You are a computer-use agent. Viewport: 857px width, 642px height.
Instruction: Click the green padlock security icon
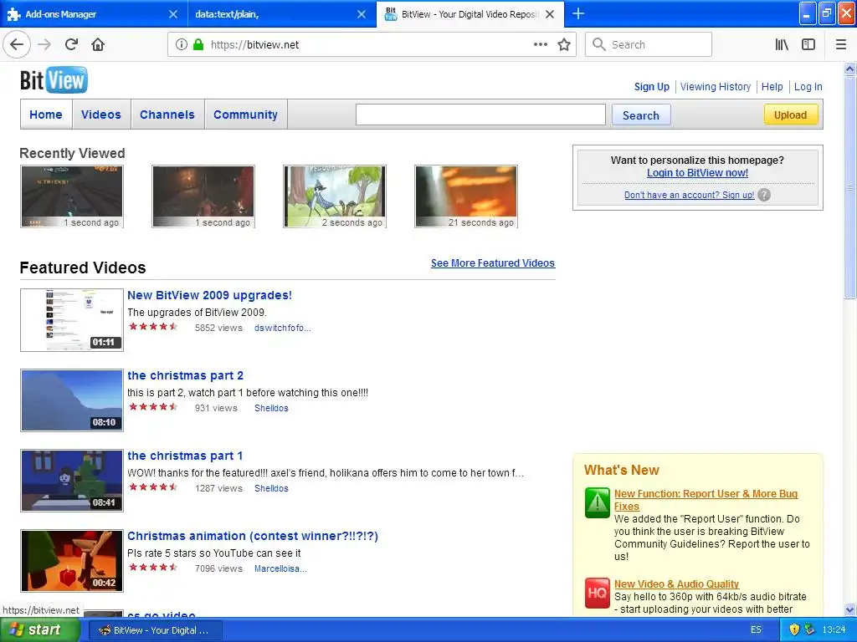[198, 44]
